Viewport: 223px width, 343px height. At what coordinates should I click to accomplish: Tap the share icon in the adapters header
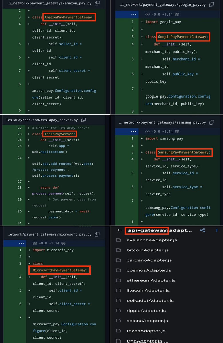(x=202, y=230)
